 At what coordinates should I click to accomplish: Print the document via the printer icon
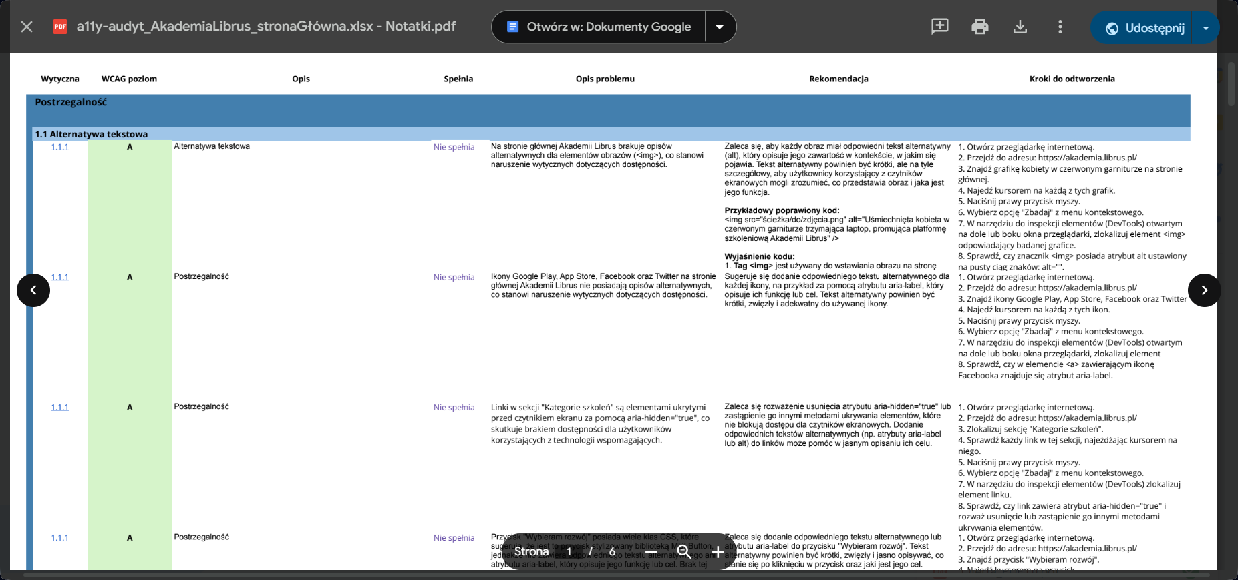coord(980,27)
